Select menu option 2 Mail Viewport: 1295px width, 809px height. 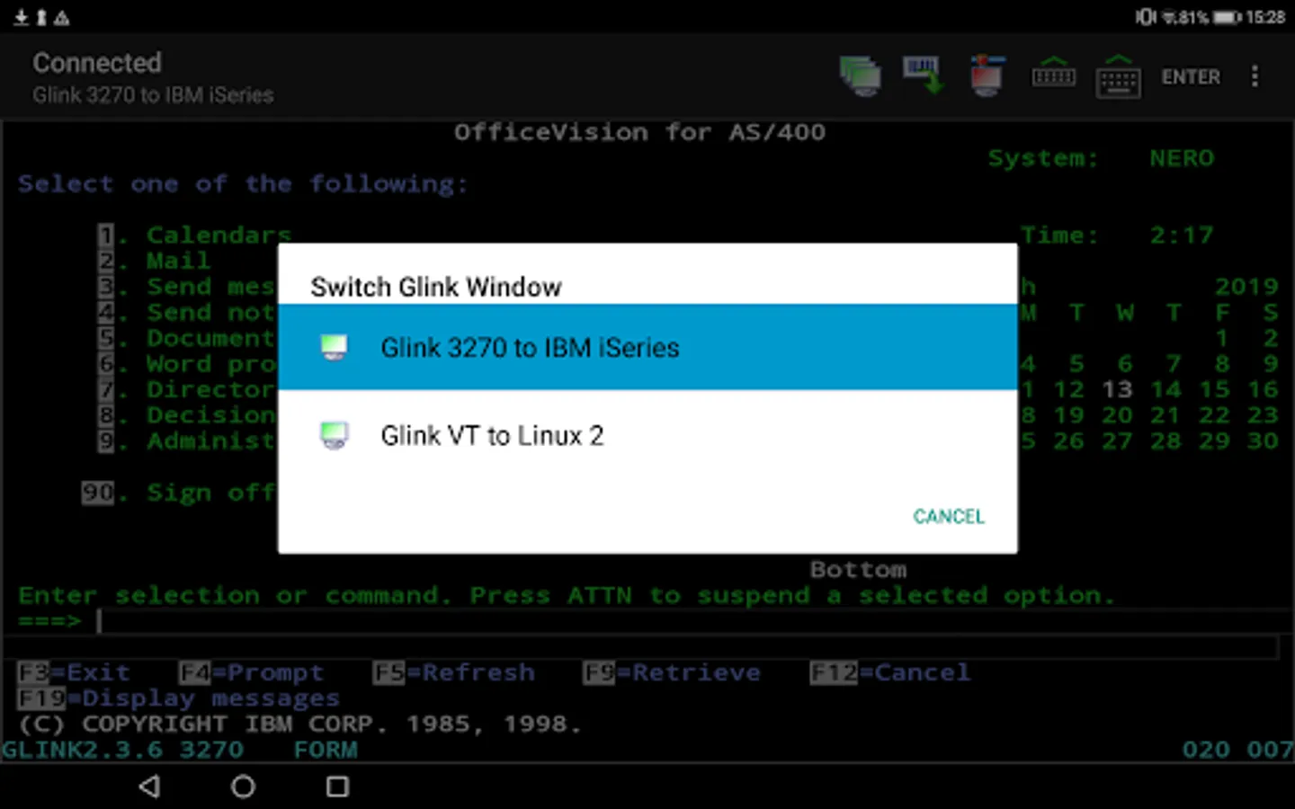click(154, 261)
